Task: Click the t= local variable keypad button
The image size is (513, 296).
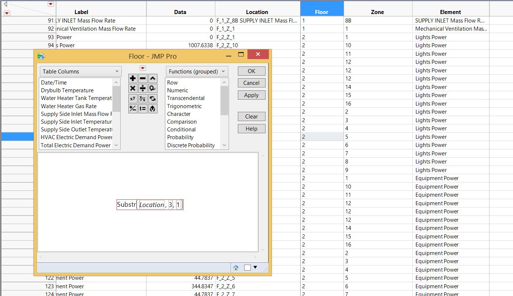Action: pyautogui.click(x=143, y=109)
